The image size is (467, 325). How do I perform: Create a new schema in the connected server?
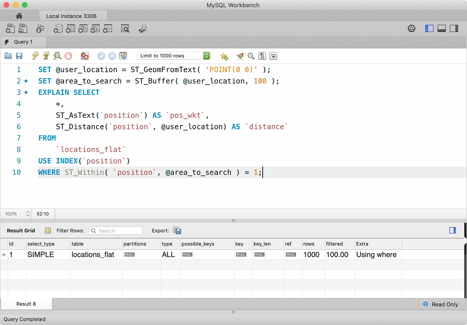(x=58, y=28)
